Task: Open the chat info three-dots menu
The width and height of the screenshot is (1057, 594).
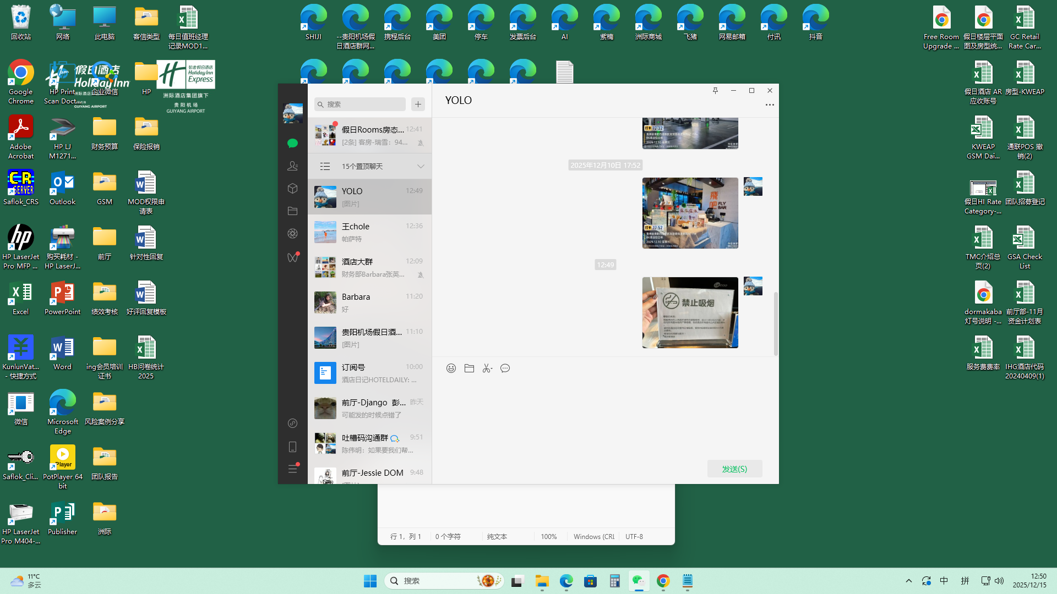Action: tap(770, 105)
